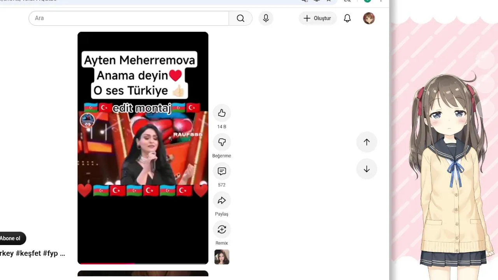Image resolution: width=498 pixels, height=280 pixels.
Task: Open the Oluştur create button
Action: (317, 18)
